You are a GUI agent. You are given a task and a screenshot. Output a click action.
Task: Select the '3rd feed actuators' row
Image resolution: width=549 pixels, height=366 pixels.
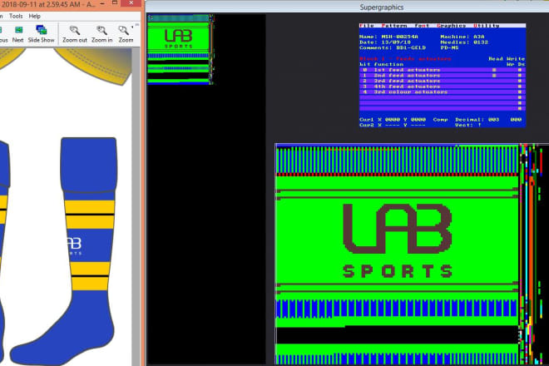[x=443, y=81]
